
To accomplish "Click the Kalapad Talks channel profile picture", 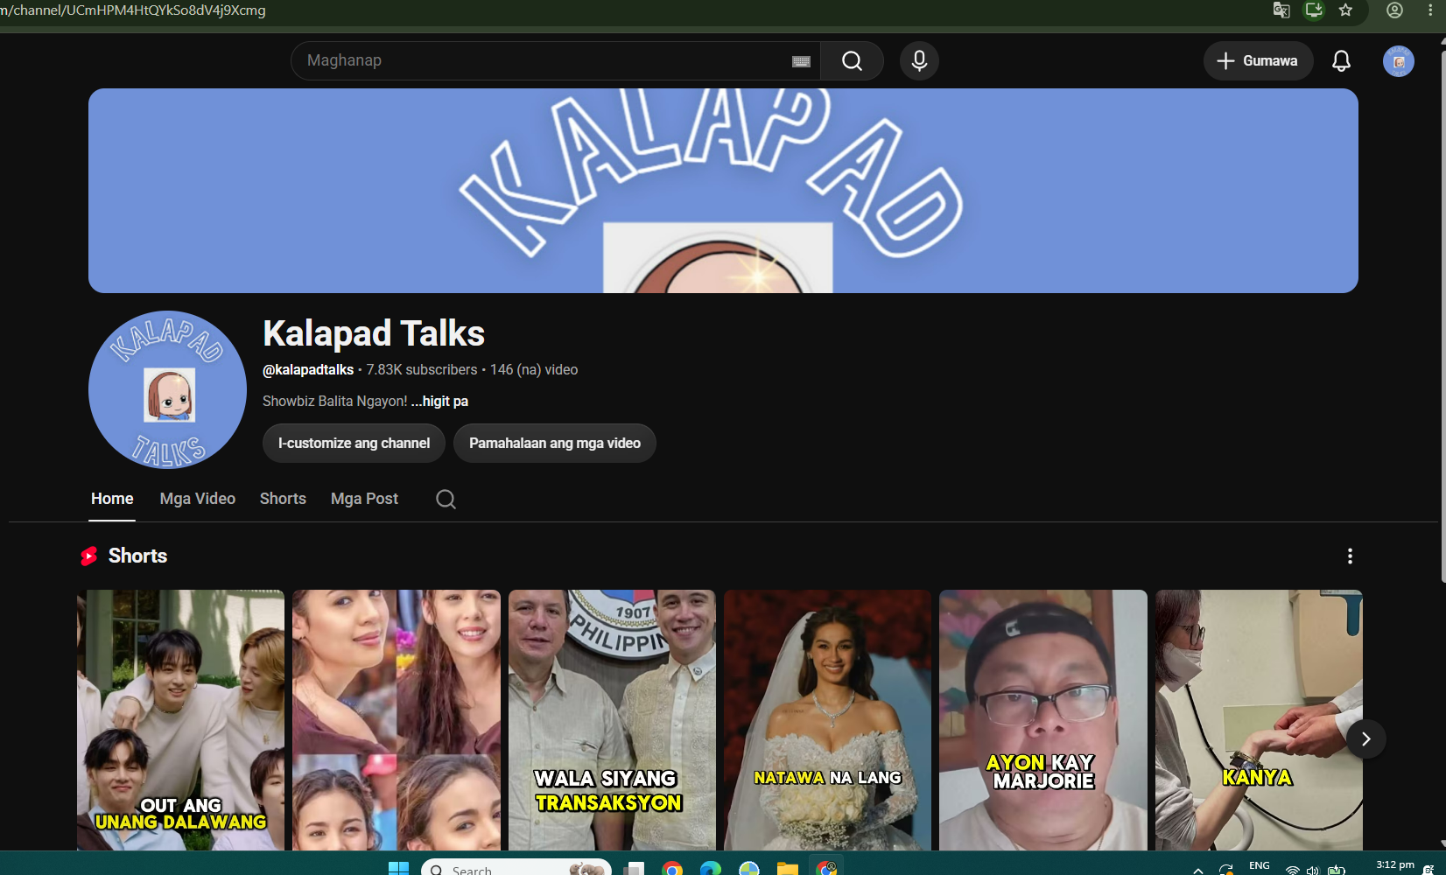I will pyautogui.click(x=167, y=389).
